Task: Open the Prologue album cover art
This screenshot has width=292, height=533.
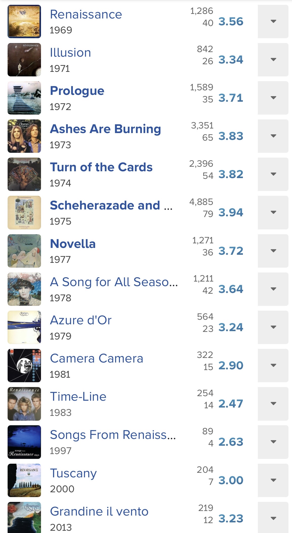Action: [x=24, y=98]
